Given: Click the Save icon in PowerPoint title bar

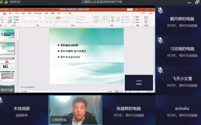Looking at the screenshot, I should coord(11,10).
